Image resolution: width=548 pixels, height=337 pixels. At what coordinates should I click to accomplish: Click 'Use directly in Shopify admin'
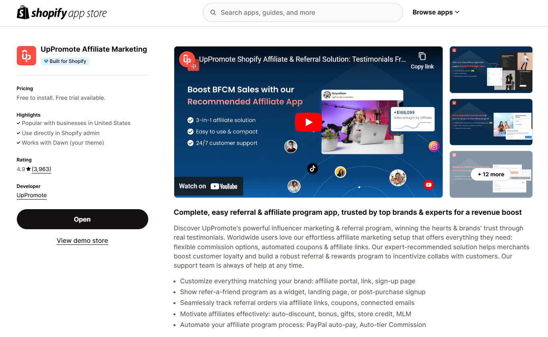point(60,133)
